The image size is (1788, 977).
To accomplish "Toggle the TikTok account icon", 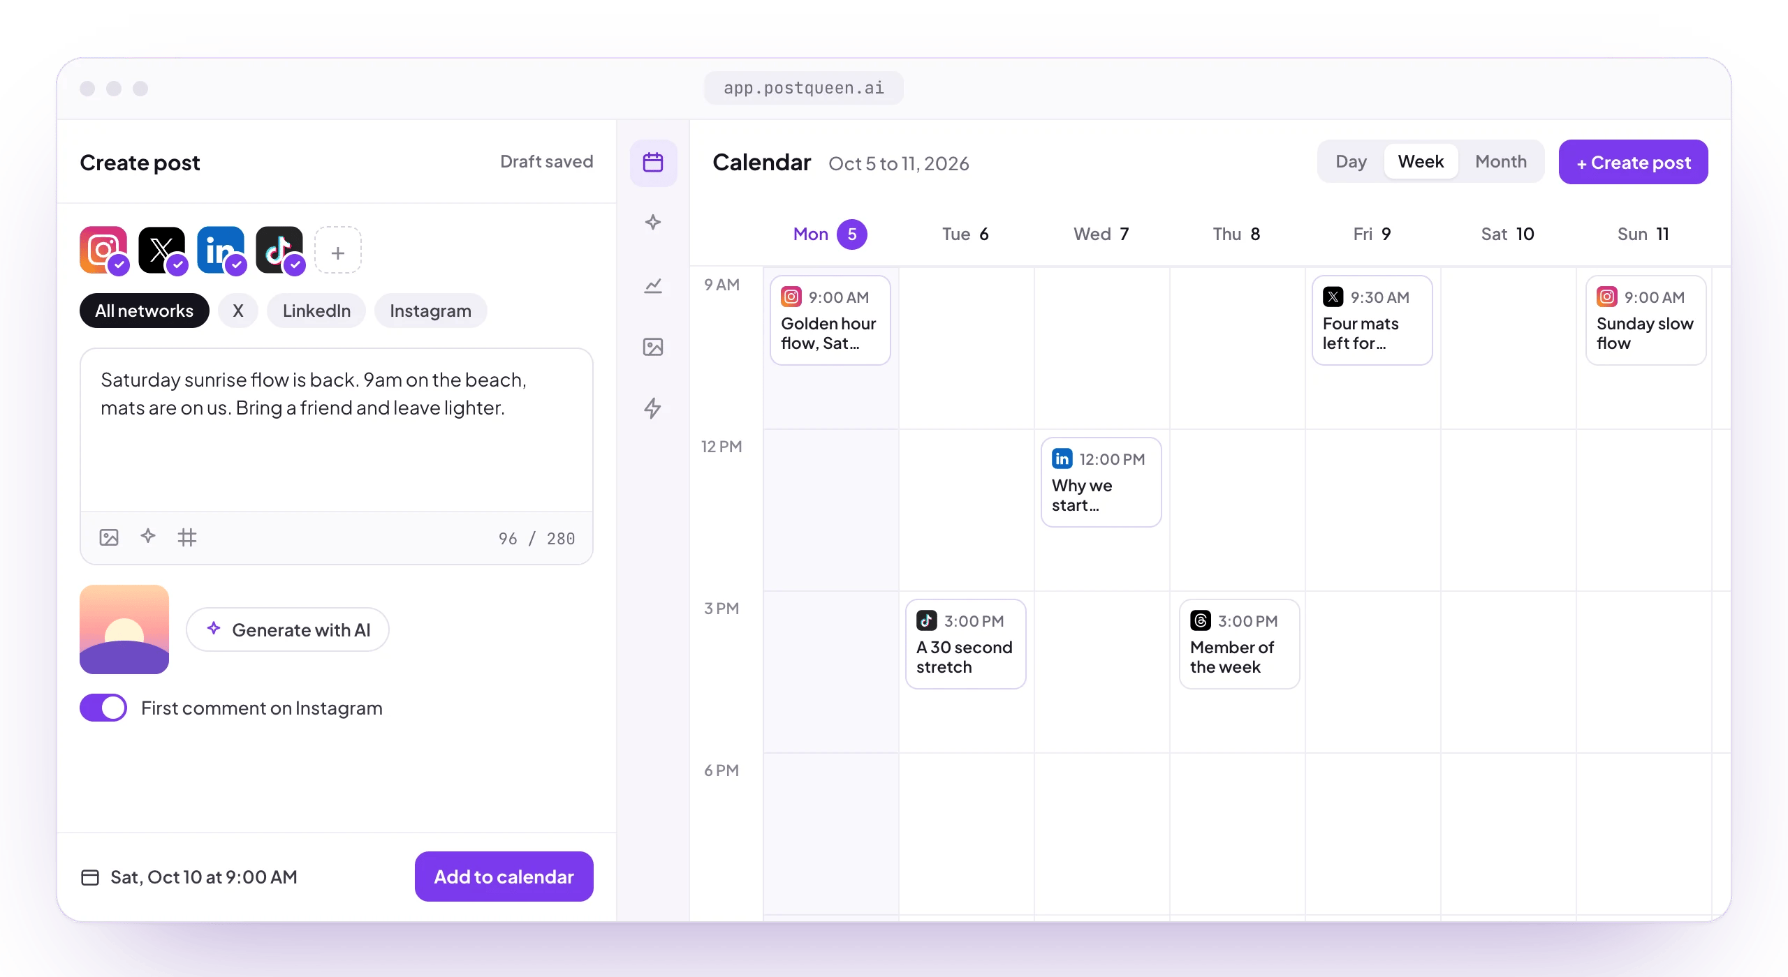I will coord(279,250).
